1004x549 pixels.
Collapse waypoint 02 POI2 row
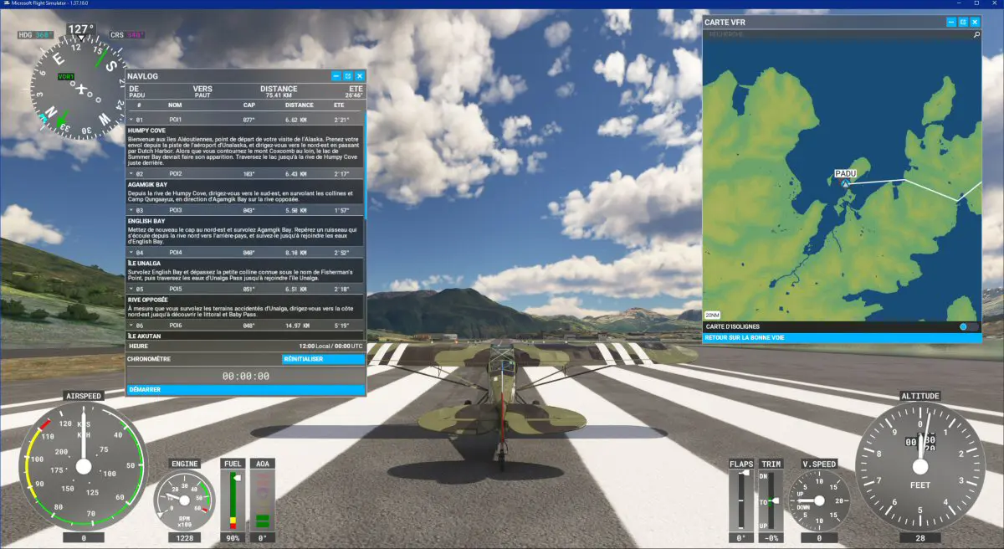[x=131, y=174]
